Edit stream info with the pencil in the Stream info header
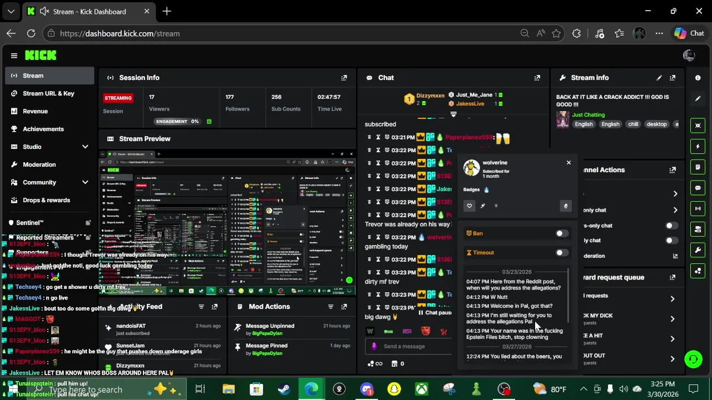Viewport: 712px width, 400px height. click(x=659, y=78)
